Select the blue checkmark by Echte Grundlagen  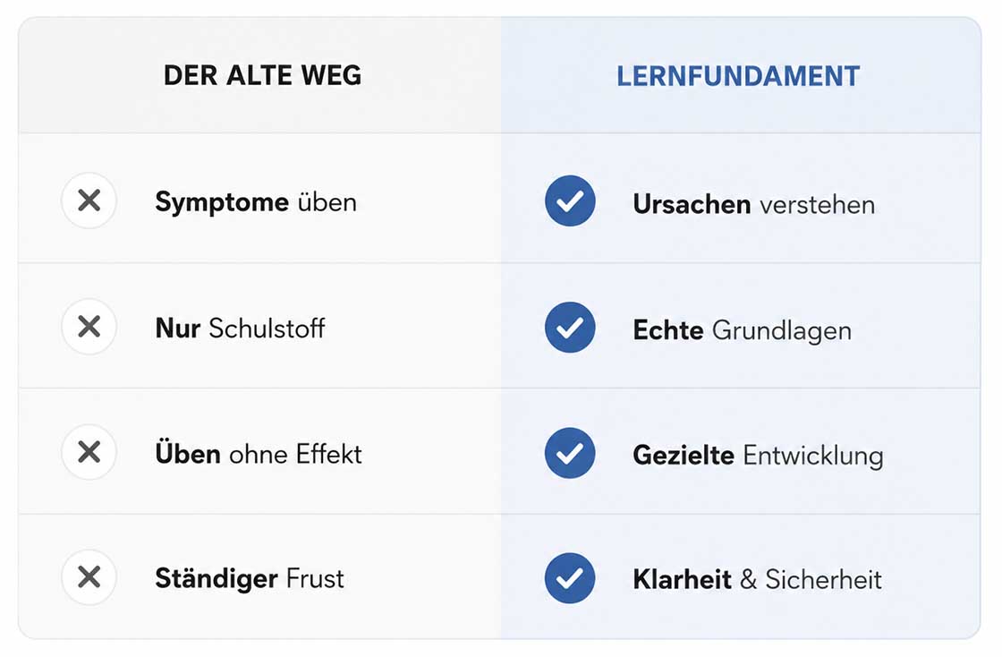coord(570,328)
